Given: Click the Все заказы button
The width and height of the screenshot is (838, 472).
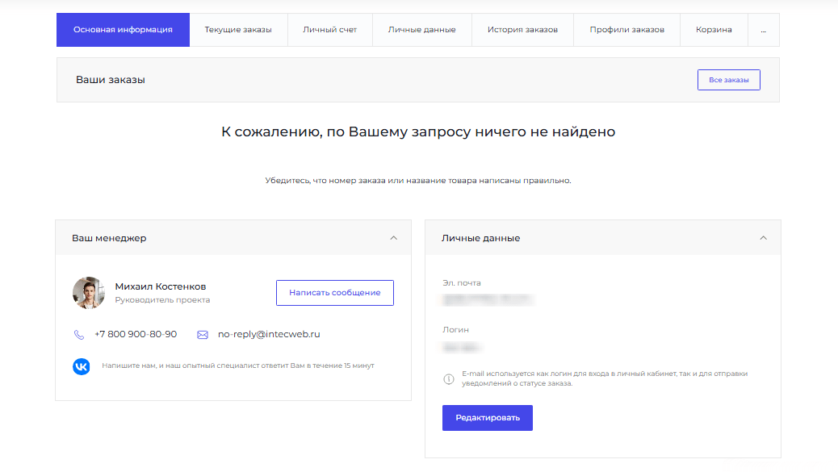Looking at the screenshot, I should [x=728, y=80].
